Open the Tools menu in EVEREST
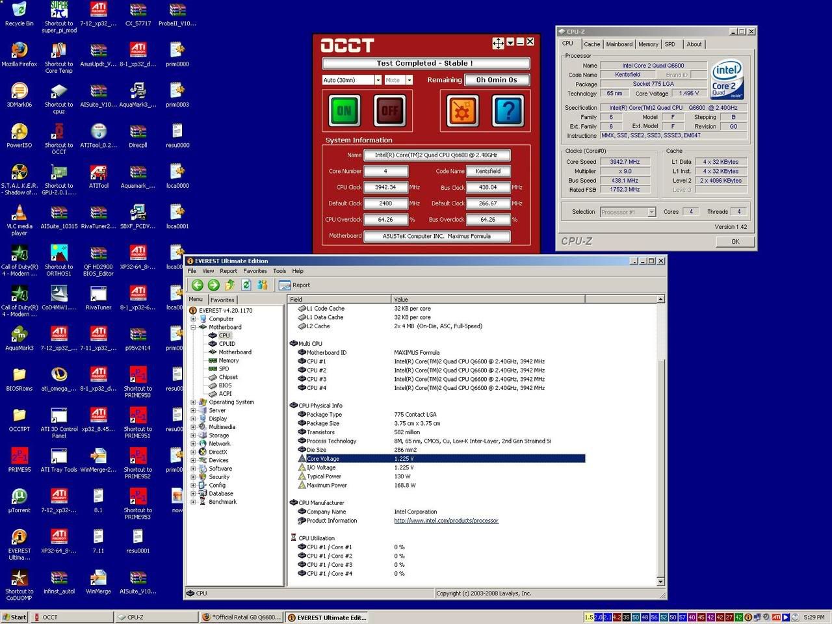Image resolution: width=832 pixels, height=624 pixels. pos(279,271)
